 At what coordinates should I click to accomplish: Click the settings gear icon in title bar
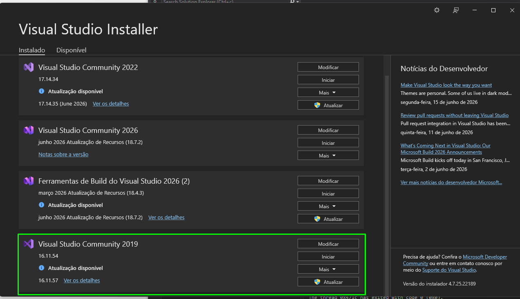tap(437, 10)
